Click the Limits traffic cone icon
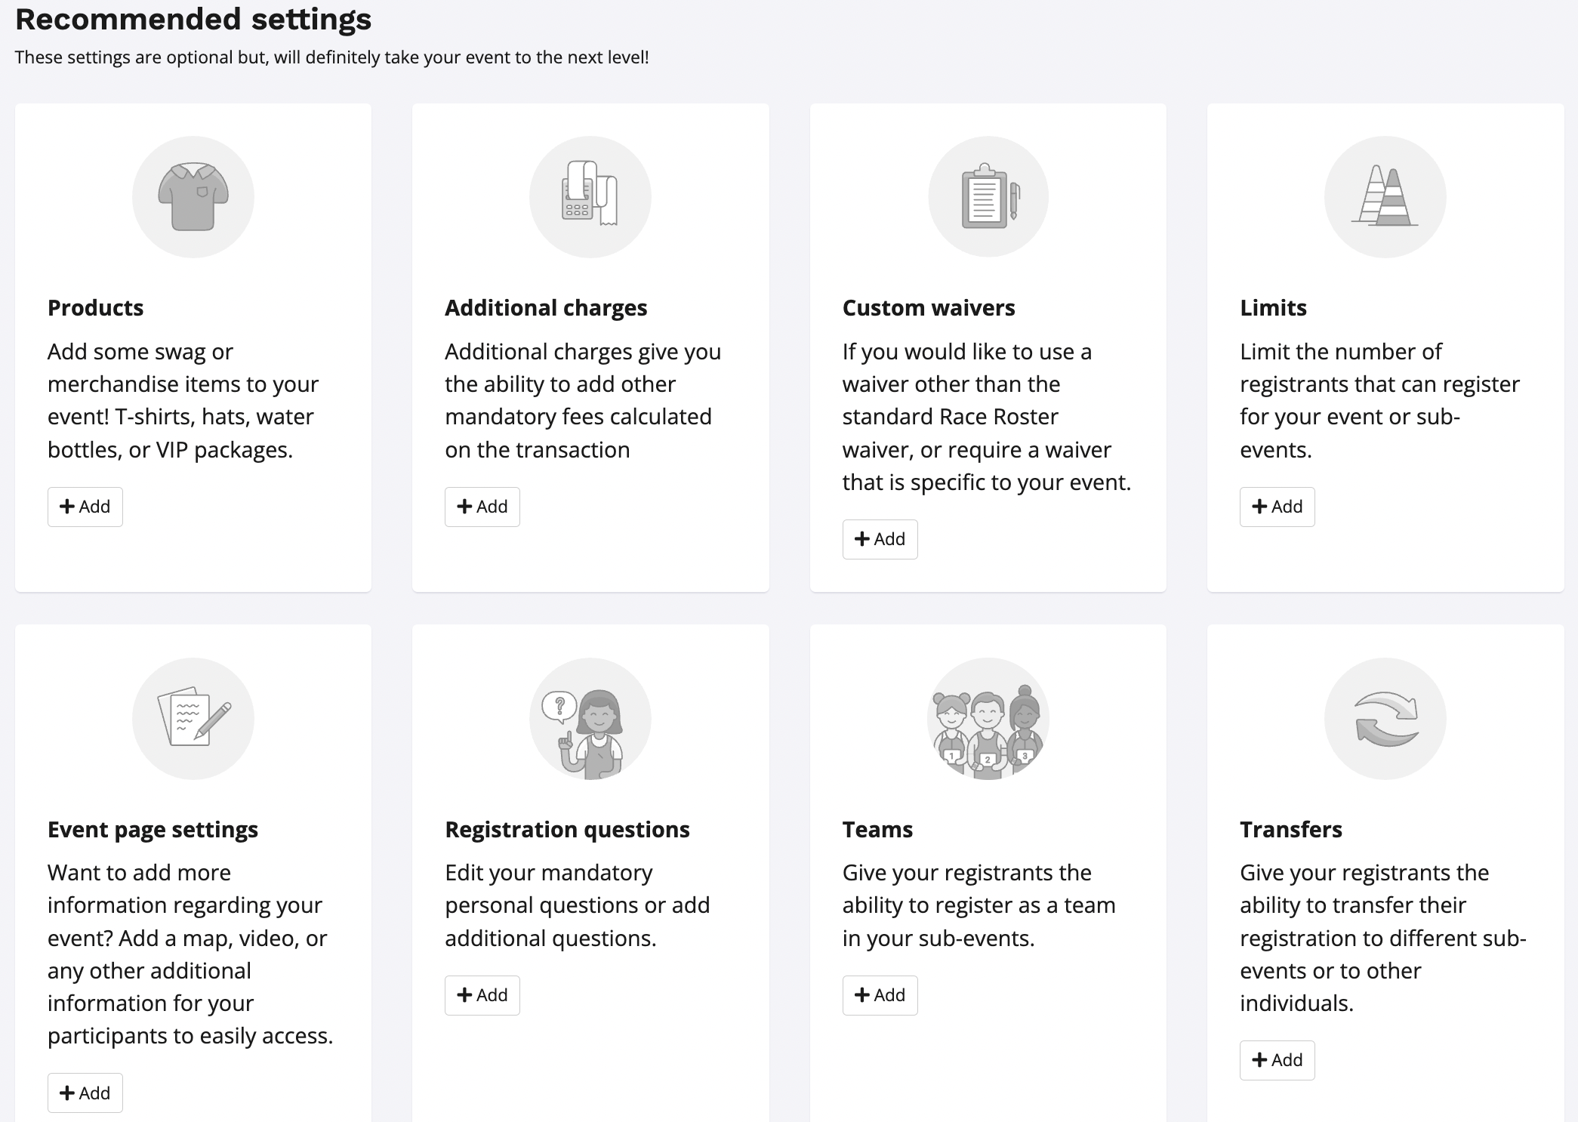 (x=1385, y=196)
